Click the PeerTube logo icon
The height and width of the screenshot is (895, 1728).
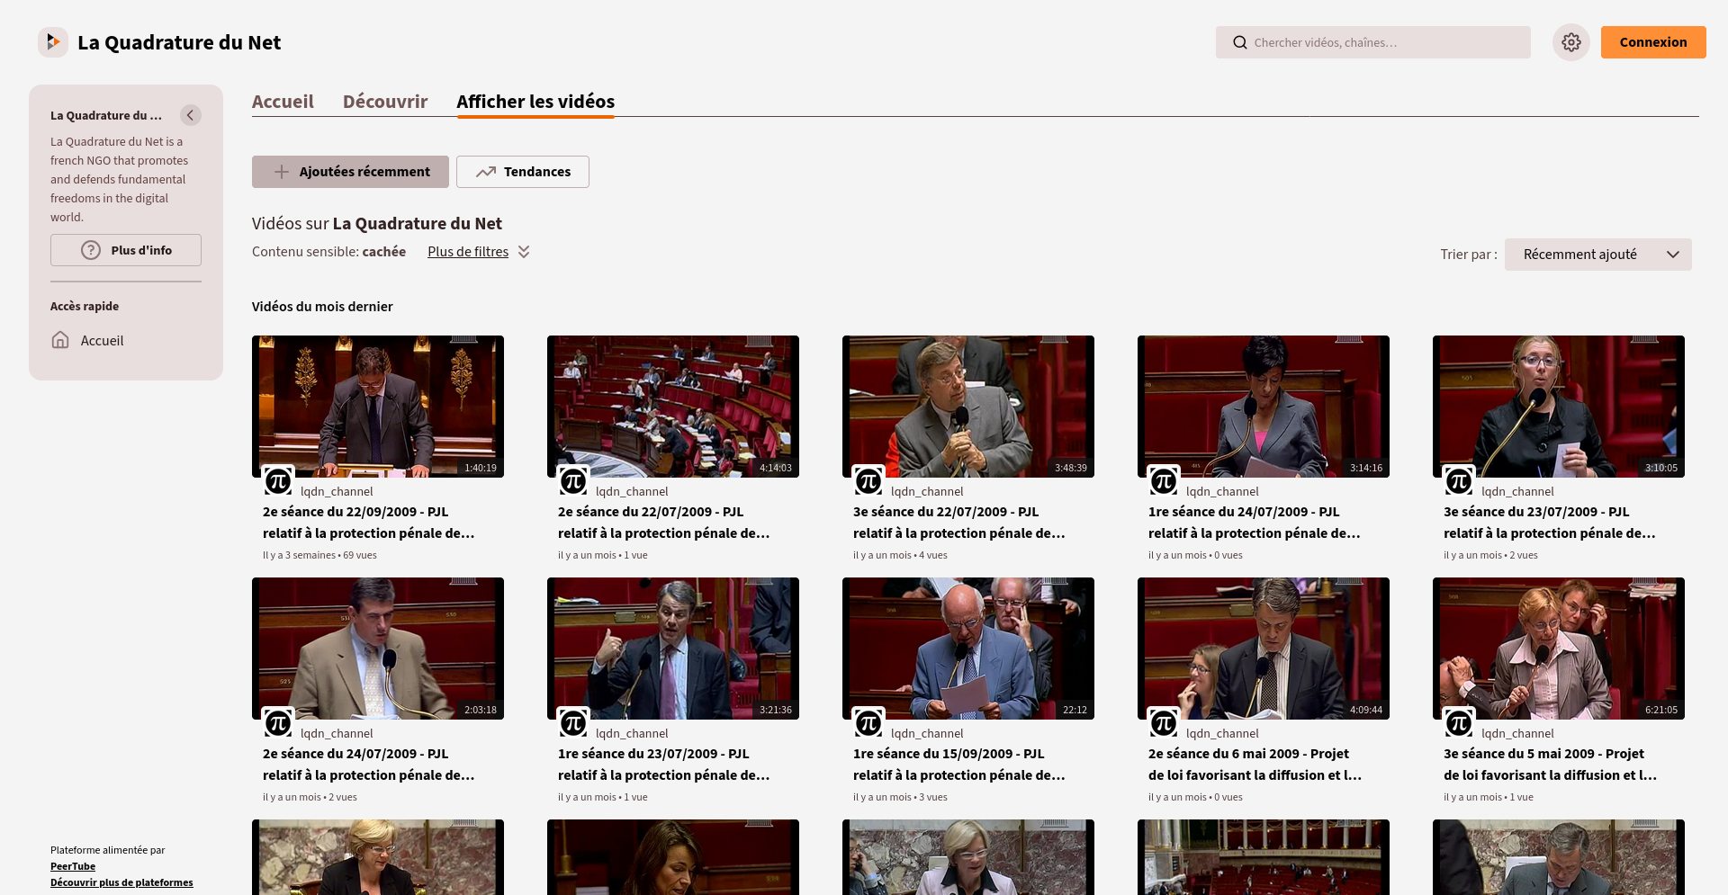pos(53,42)
